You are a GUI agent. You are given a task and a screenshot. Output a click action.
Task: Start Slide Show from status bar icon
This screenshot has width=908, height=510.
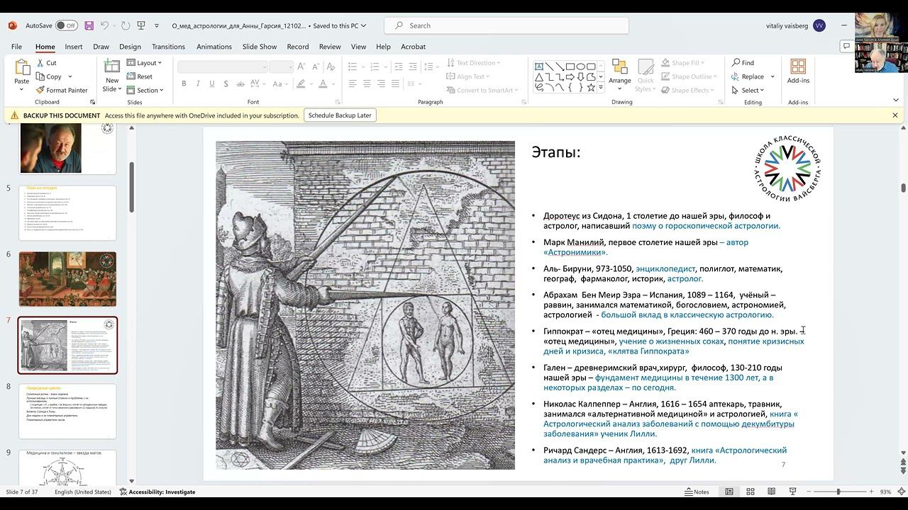(x=792, y=492)
